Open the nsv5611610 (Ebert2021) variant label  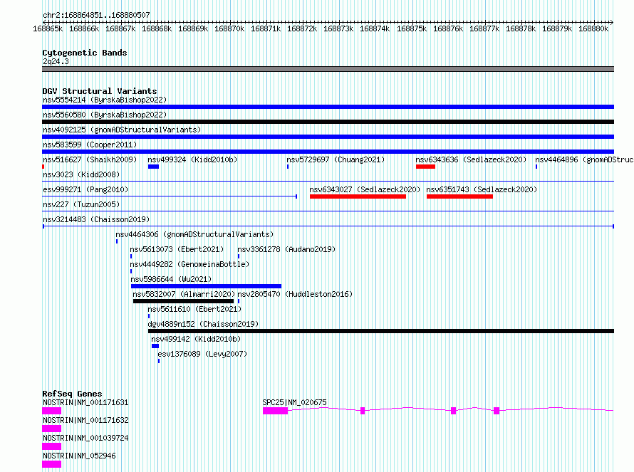(x=194, y=309)
